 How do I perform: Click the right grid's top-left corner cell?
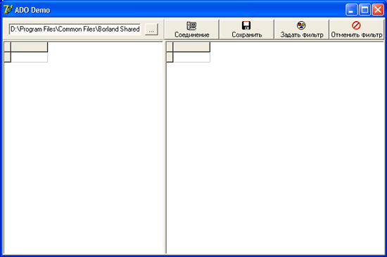[x=170, y=47]
